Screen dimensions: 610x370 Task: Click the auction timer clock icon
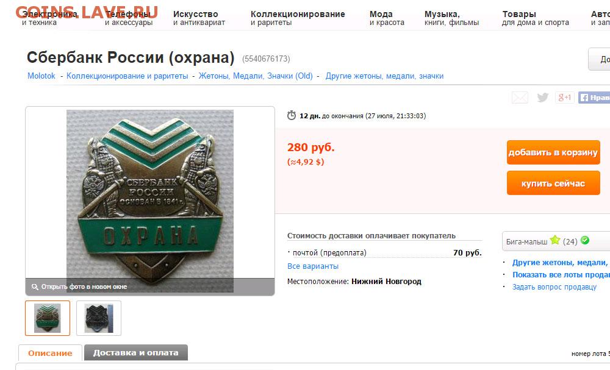292,115
